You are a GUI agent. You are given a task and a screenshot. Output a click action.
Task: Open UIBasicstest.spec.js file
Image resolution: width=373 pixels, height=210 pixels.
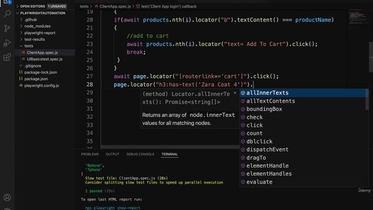point(44,59)
